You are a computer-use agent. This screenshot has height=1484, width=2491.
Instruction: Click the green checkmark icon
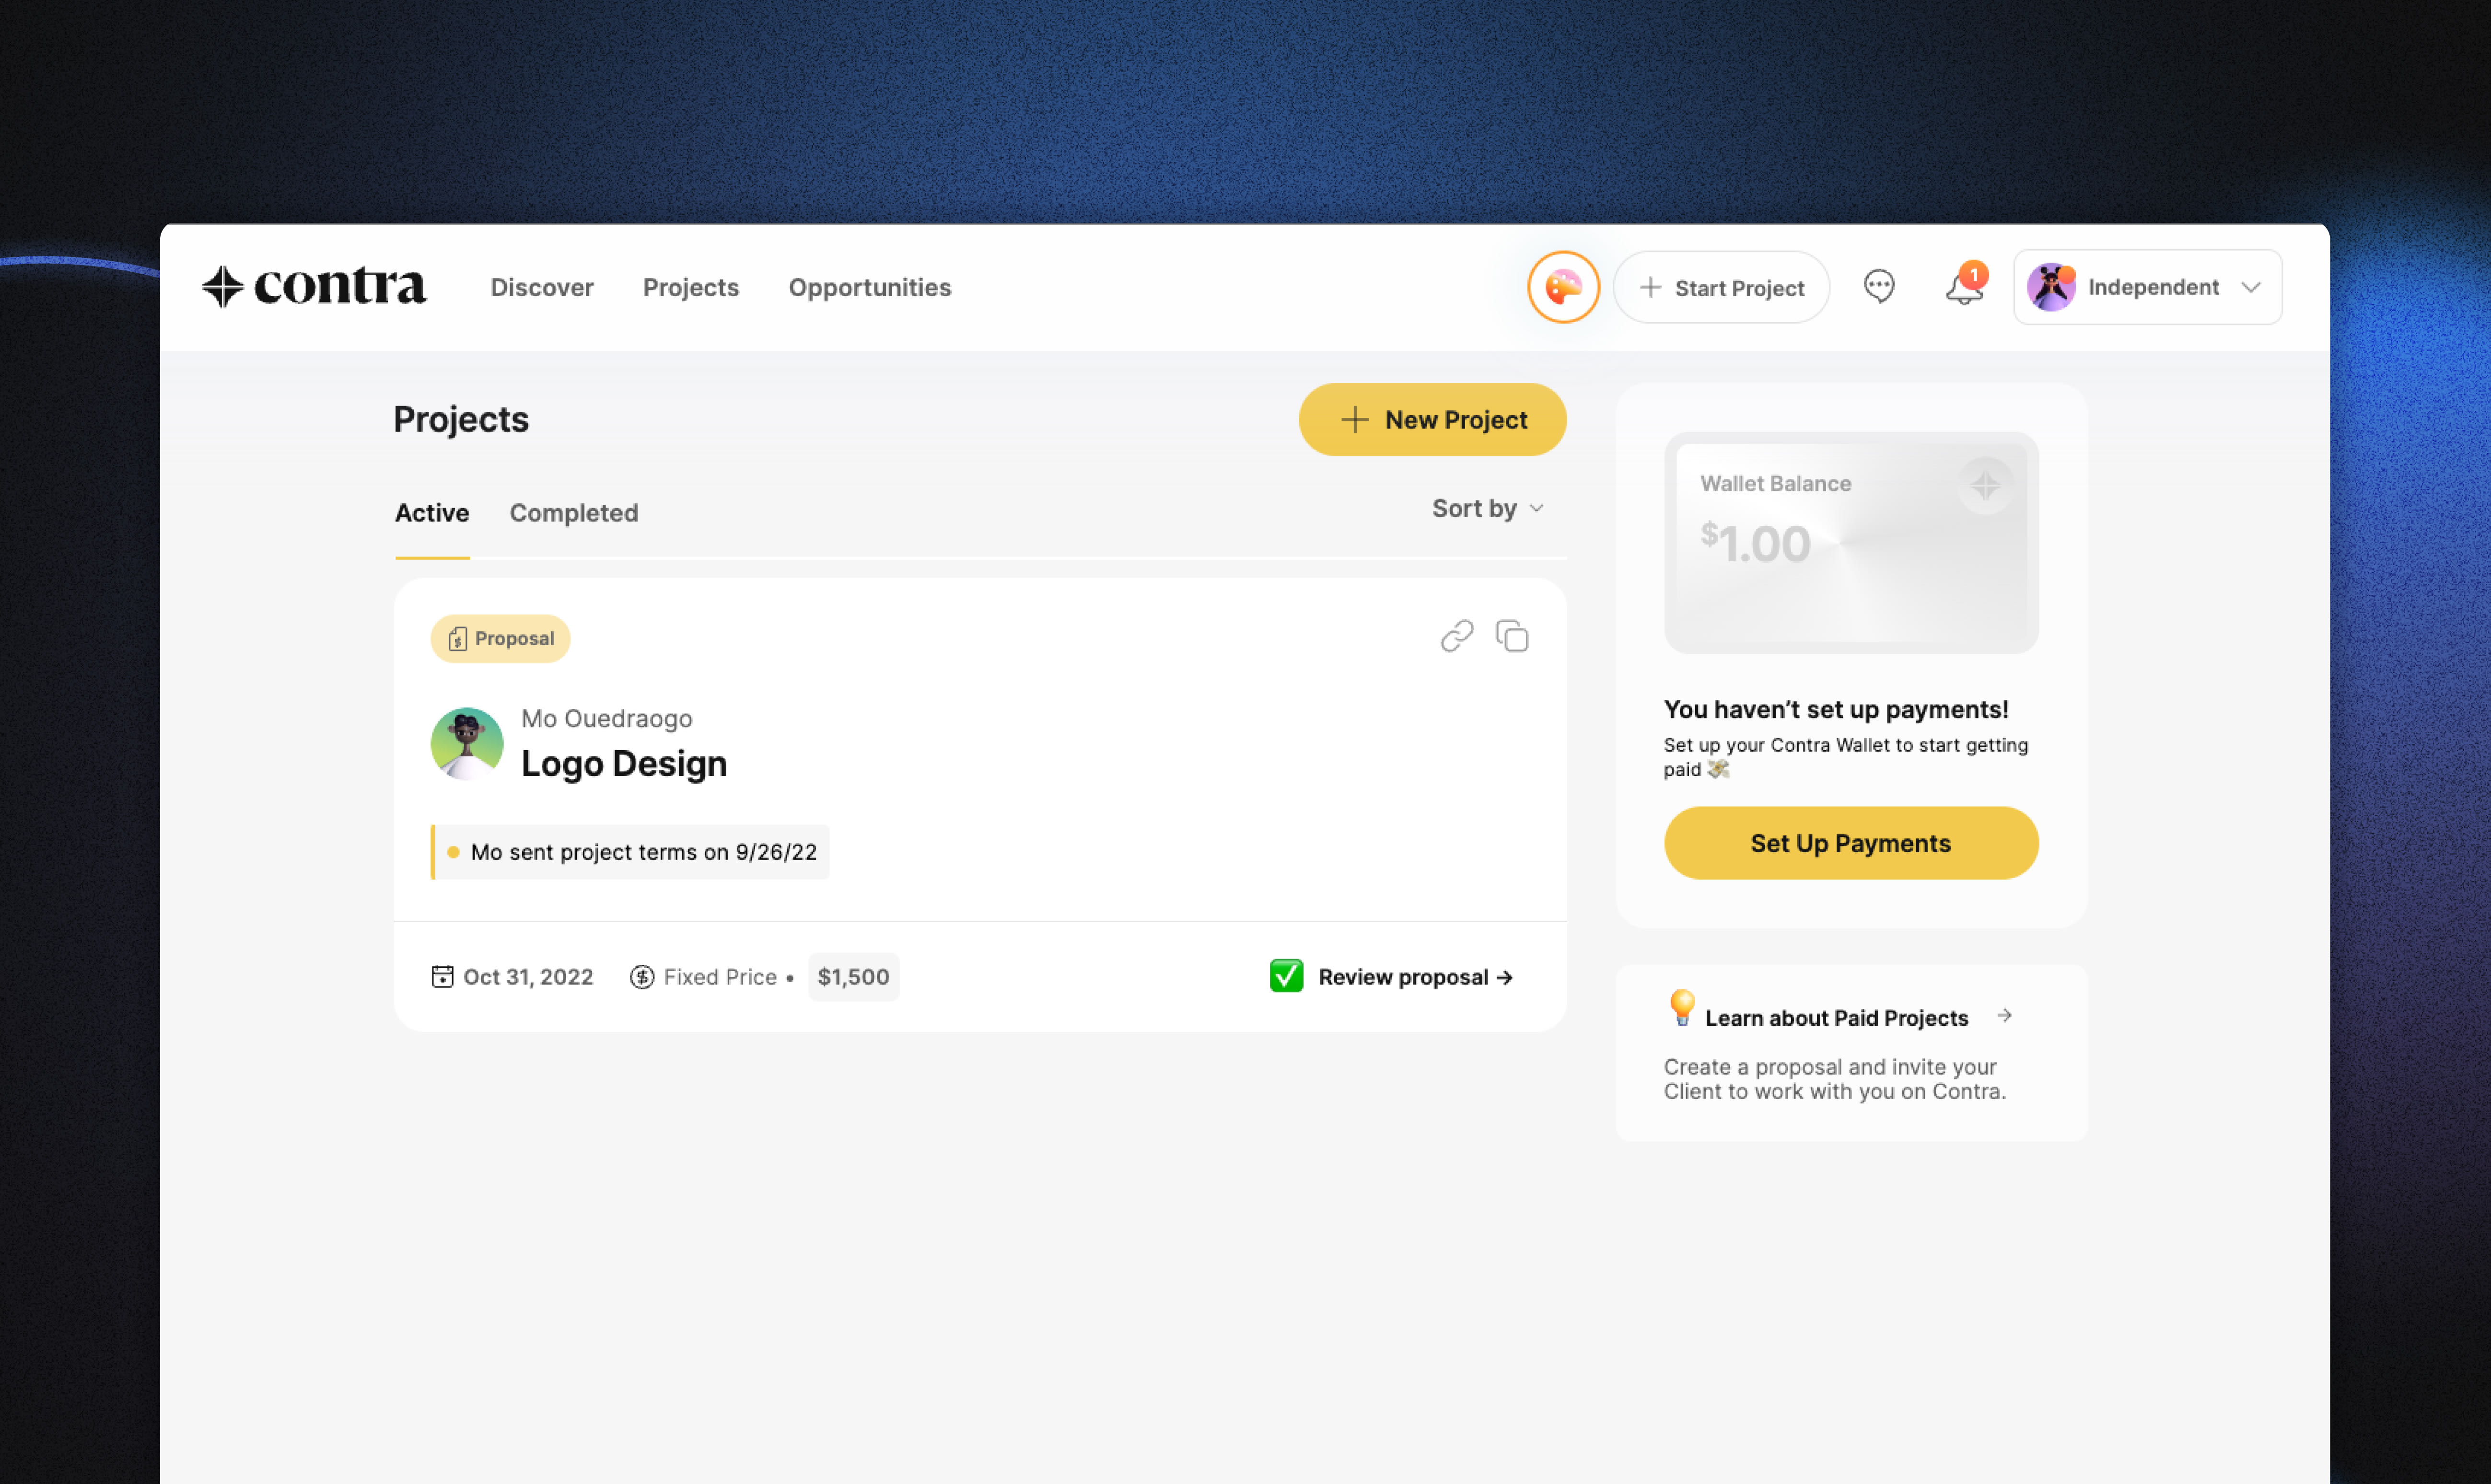[1286, 975]
